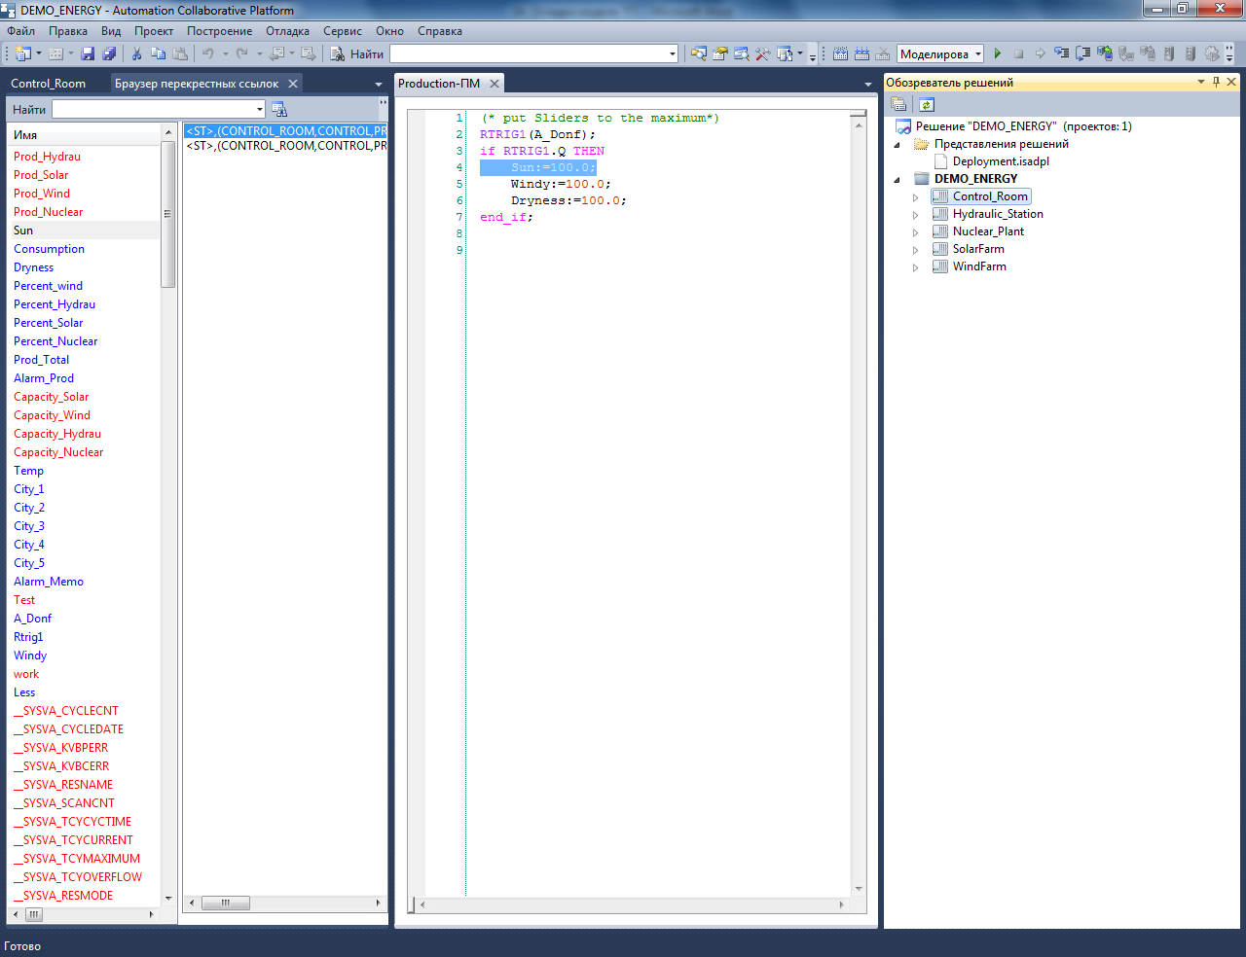1246x957 pixels.
Task: Click the Paste clipboard icon
Action: click(180, 53)
